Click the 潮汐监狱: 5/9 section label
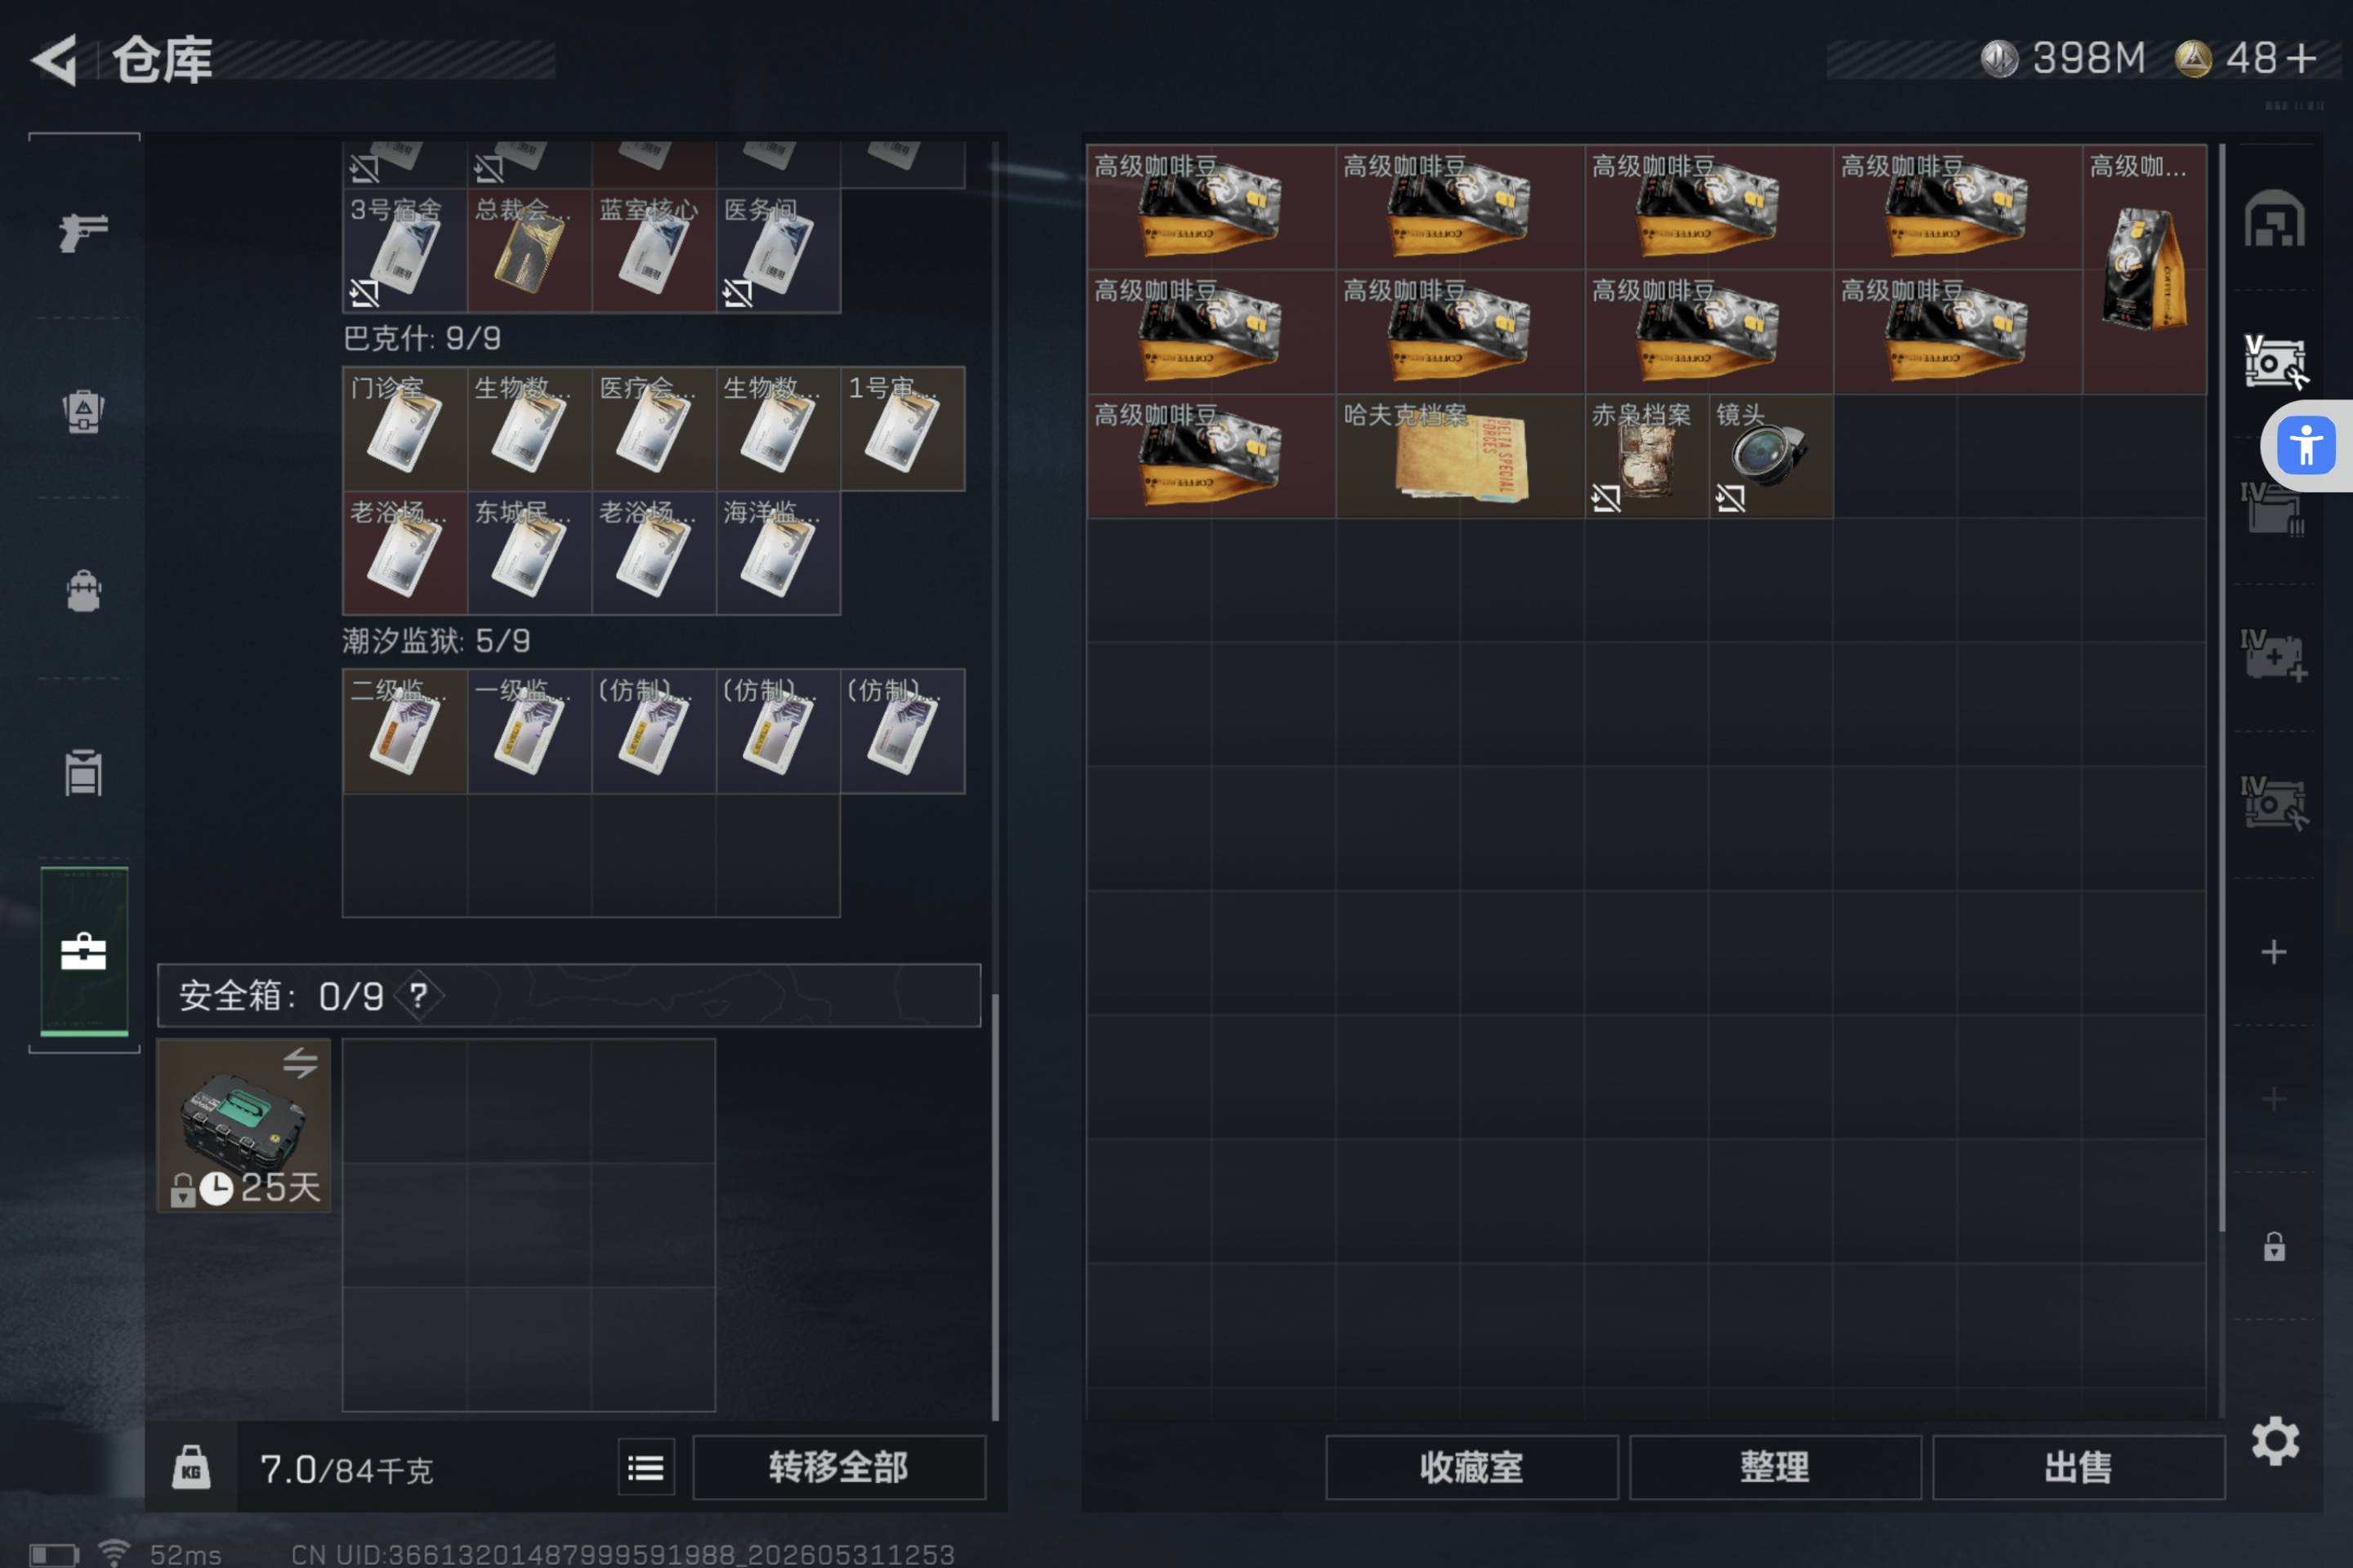 (436, 640)
